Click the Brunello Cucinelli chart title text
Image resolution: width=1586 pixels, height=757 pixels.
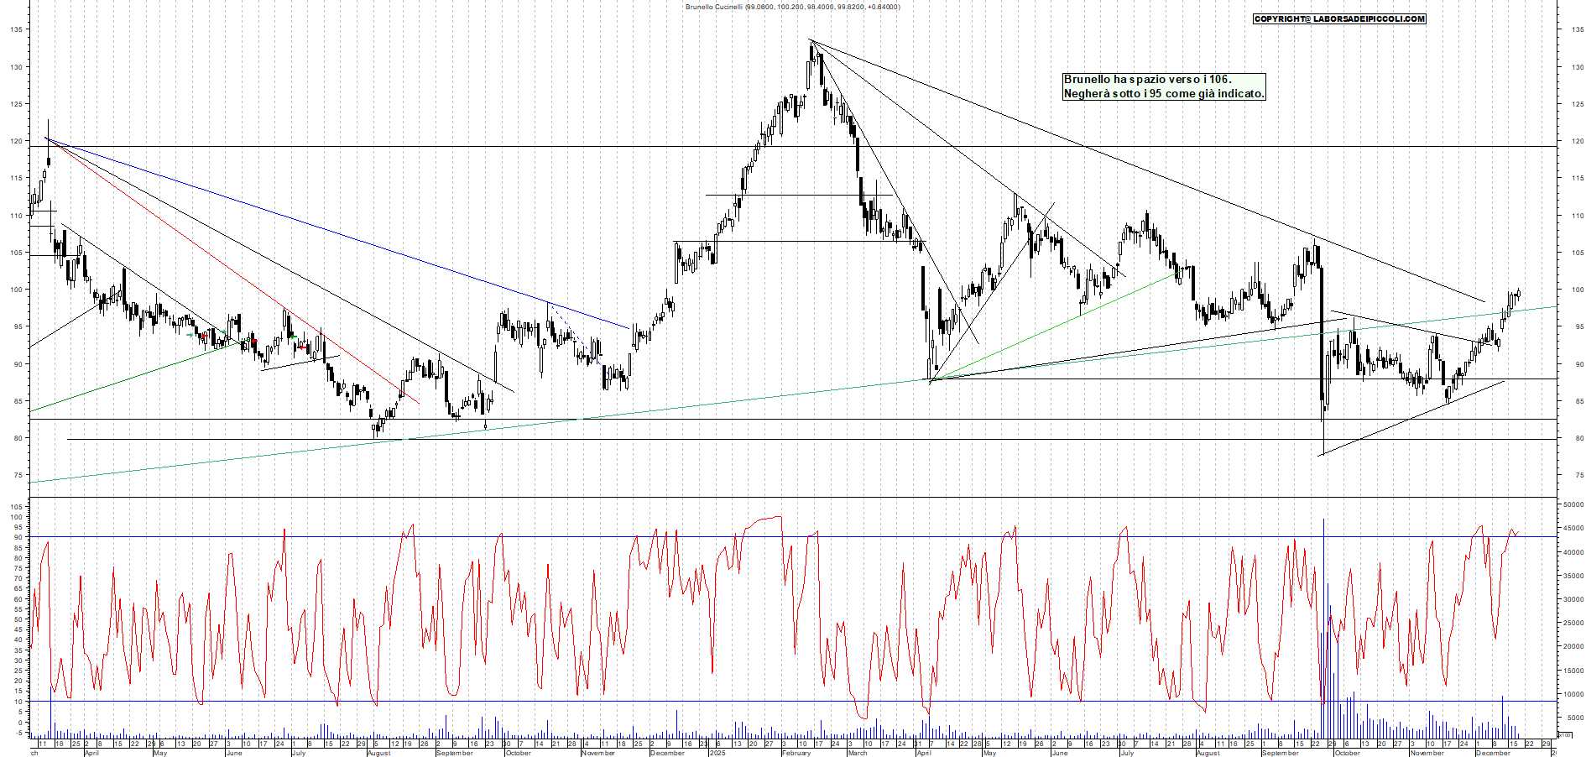coord(791,7)
